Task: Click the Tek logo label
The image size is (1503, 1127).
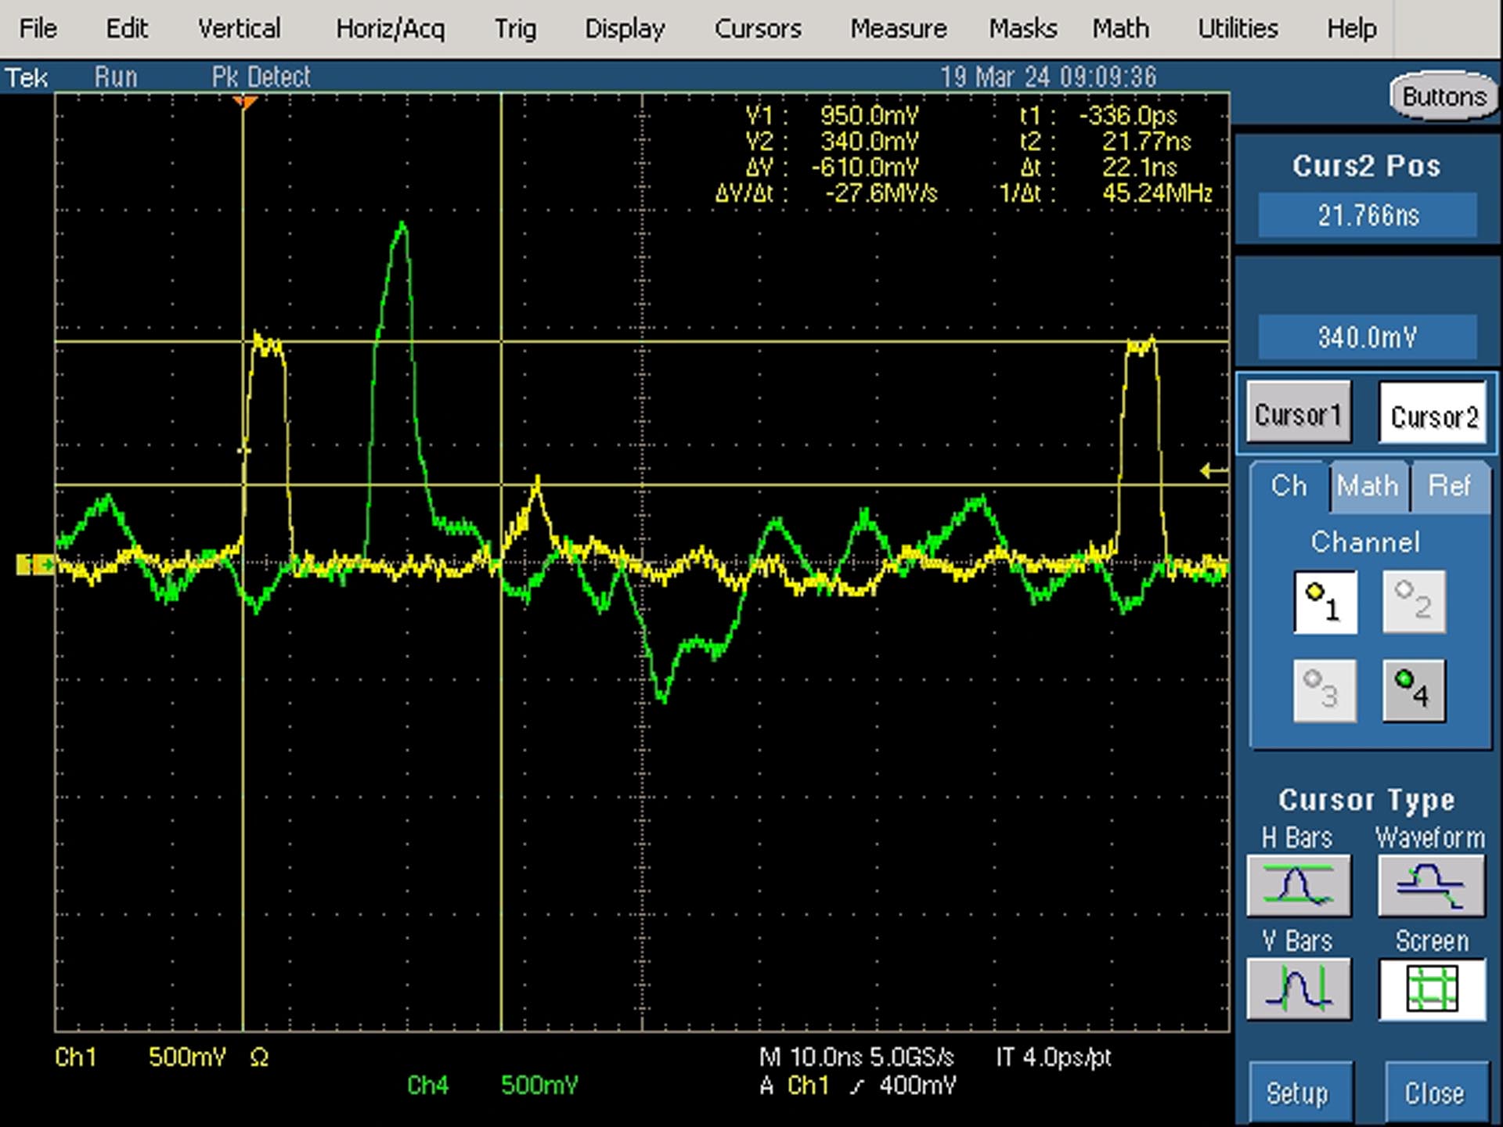Action: click(27, 77)
